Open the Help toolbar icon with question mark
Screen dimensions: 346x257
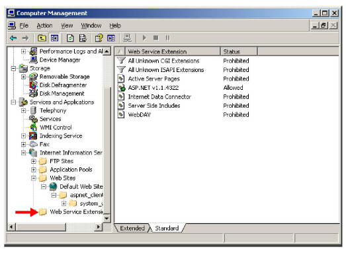pyautogui.click(x=99, y=38)
